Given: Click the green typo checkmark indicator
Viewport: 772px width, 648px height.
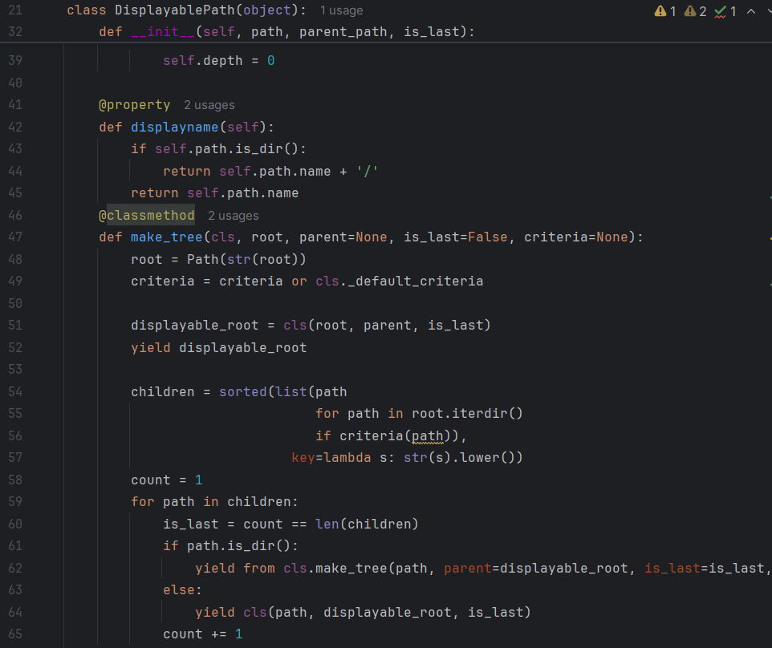Looking at the screenshot, I should click(719, 12).
